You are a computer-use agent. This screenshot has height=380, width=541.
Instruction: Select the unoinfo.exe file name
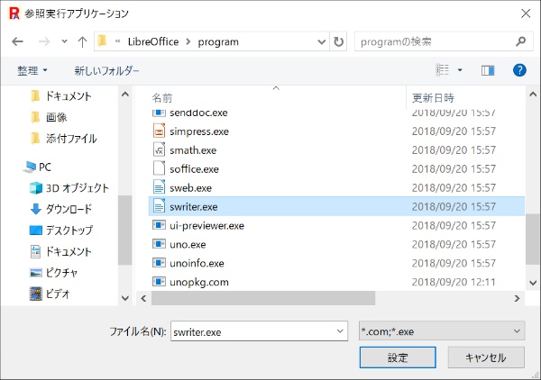pos(197,263)
